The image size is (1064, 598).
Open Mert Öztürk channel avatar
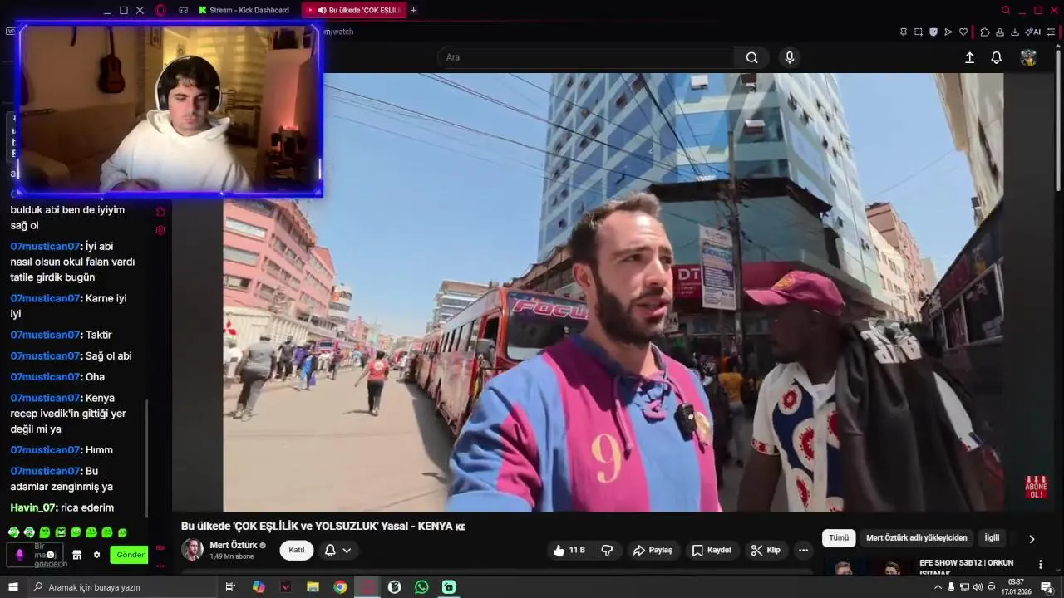point(192,550)
